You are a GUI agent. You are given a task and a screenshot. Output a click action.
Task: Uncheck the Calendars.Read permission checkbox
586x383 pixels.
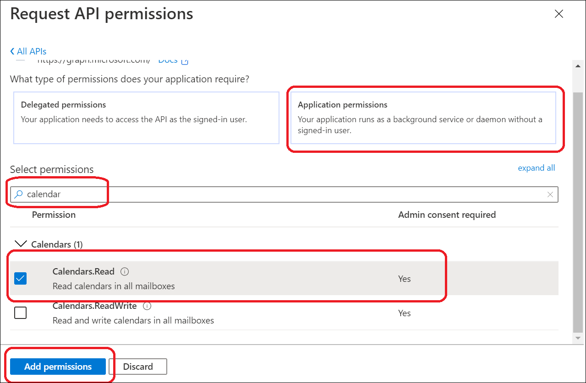(20, 278)
